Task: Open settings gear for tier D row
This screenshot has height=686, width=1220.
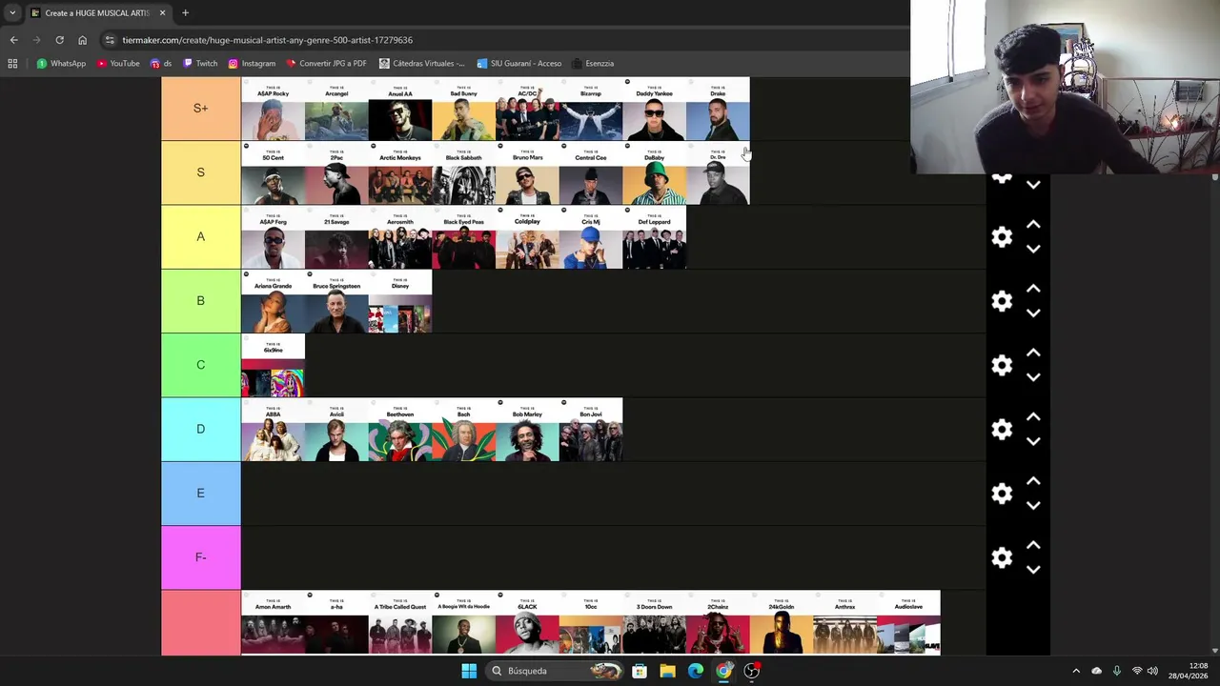Action: point(1002,430)
